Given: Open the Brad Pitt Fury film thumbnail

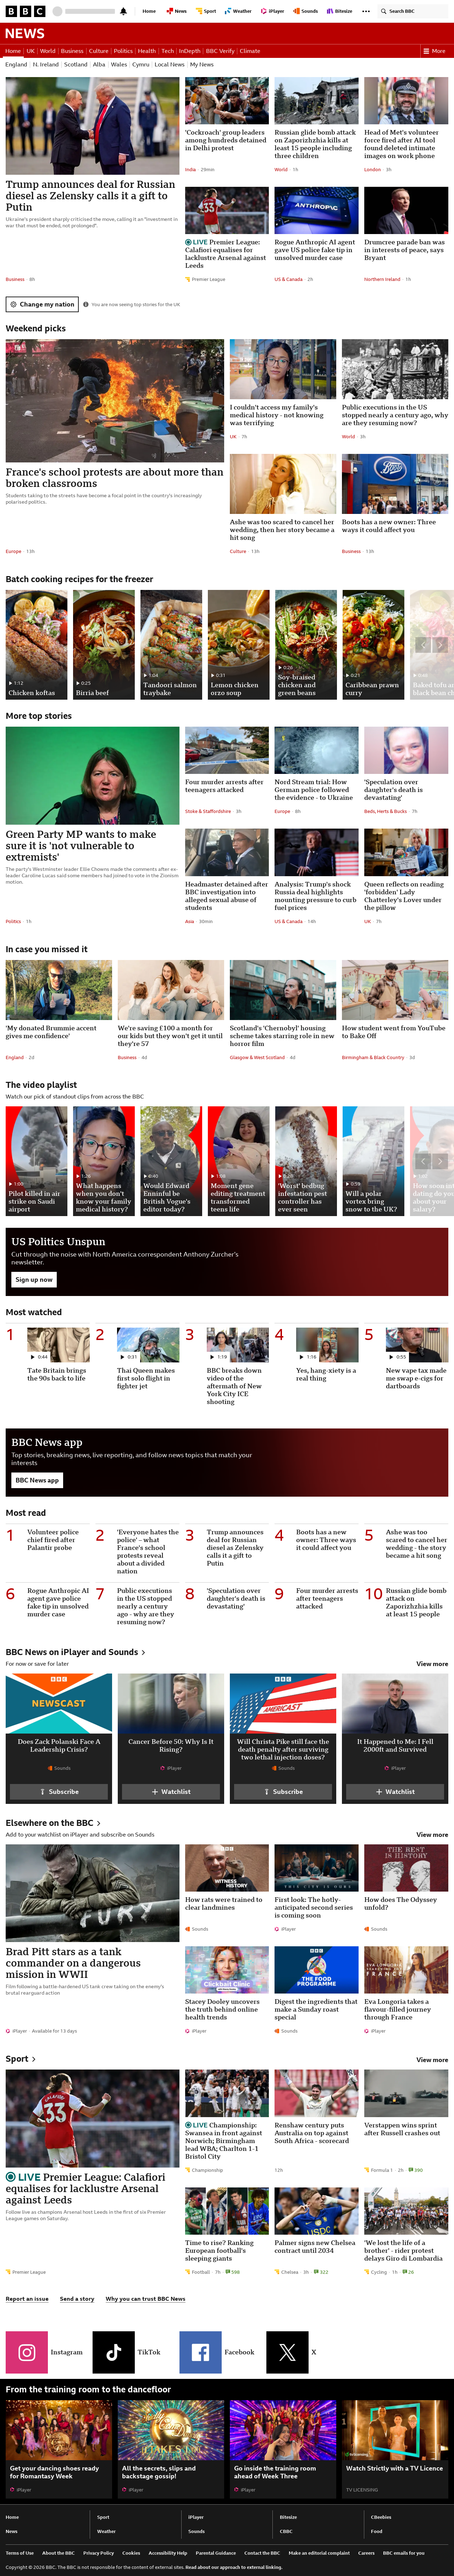Looking at the screenshot, I should 93,1893.
